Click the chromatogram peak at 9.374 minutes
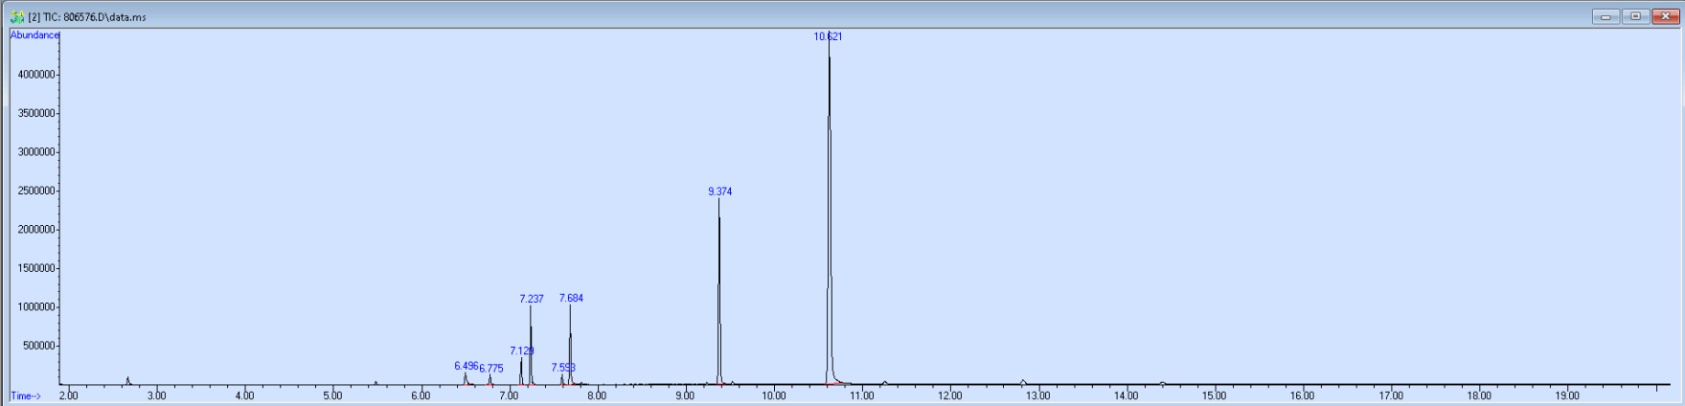This screenshot has height=406, width=1685. point(718,292)
